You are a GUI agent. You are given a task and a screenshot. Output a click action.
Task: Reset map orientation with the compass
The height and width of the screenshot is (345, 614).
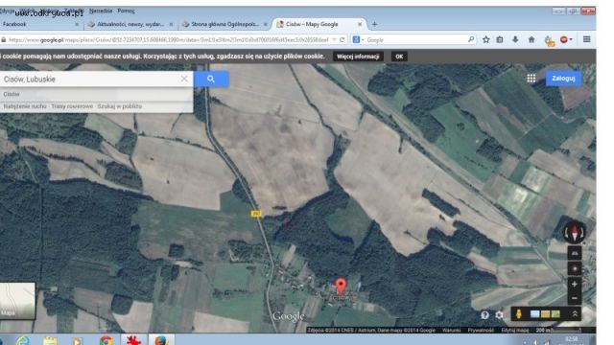click(575, 232)
